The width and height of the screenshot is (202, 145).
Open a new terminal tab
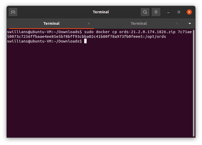(13, 12)
